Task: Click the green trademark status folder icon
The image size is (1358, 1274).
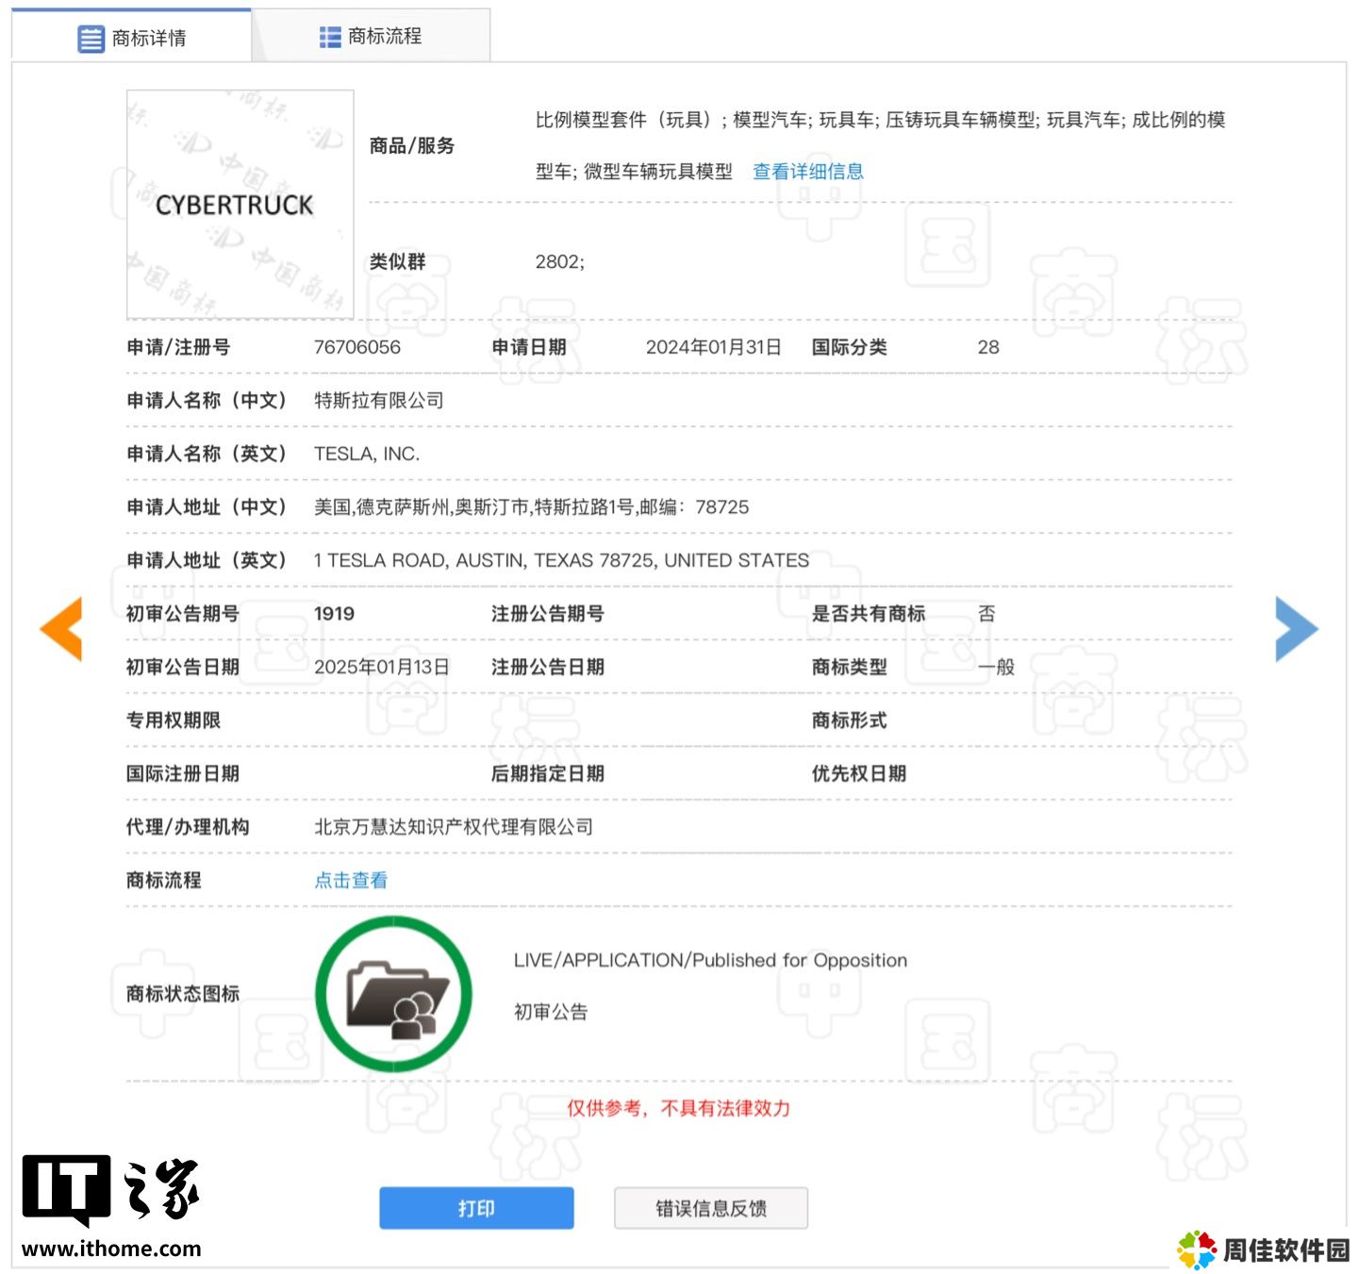Action: pyautogui.click(x=393, y=994)
